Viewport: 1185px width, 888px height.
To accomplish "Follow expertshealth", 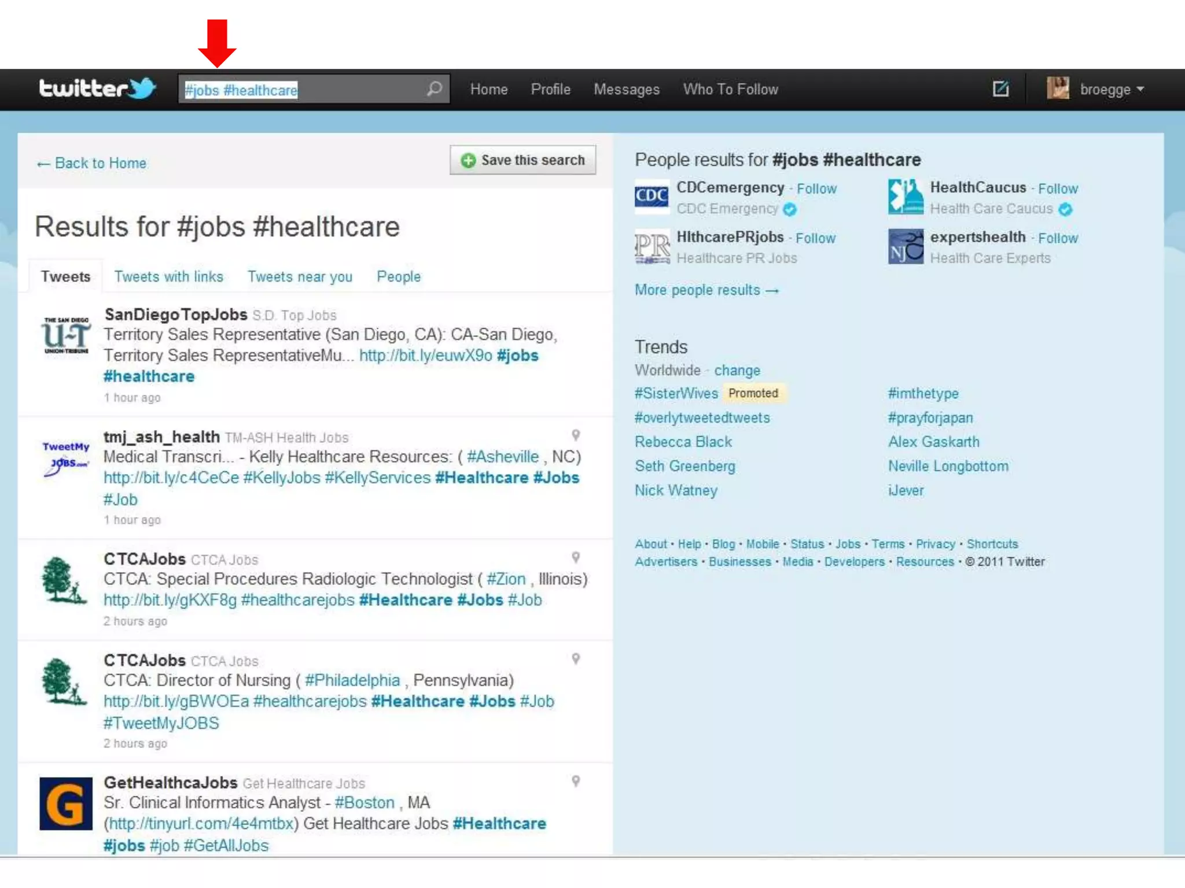I will click(1058, 239).
